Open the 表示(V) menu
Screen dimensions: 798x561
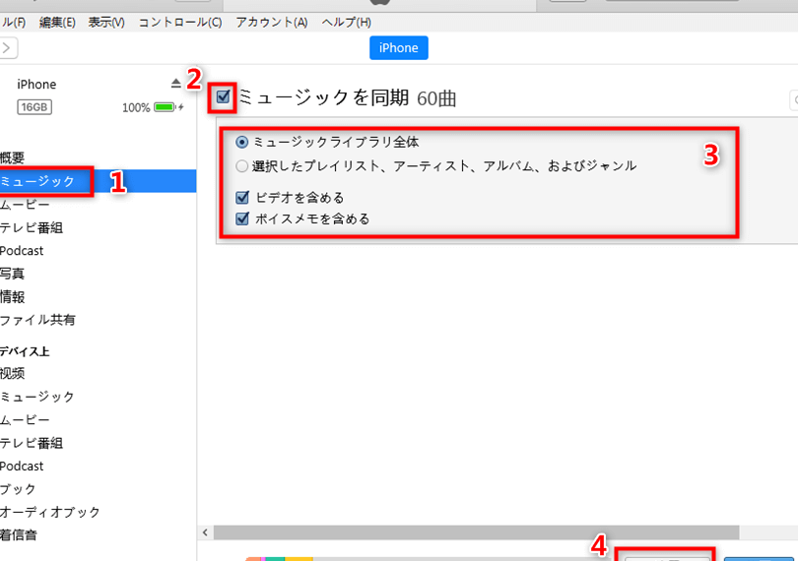click(106, 22)
